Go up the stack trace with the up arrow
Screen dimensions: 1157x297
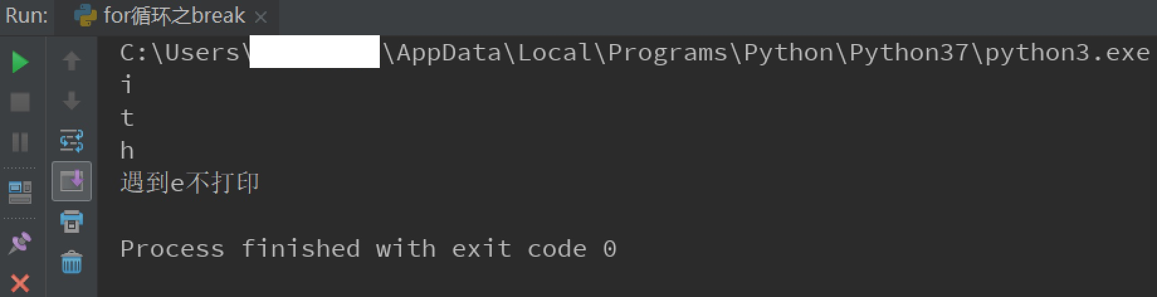coord(72,61)
